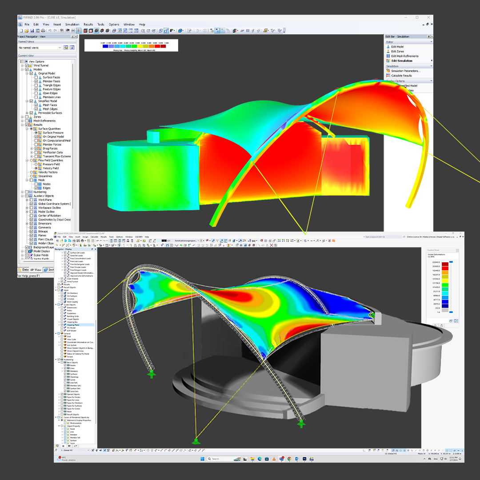Click the Calculate Results icon in Edit Bar
Screen dimensions: 480x480
click(x=388, y=75)
